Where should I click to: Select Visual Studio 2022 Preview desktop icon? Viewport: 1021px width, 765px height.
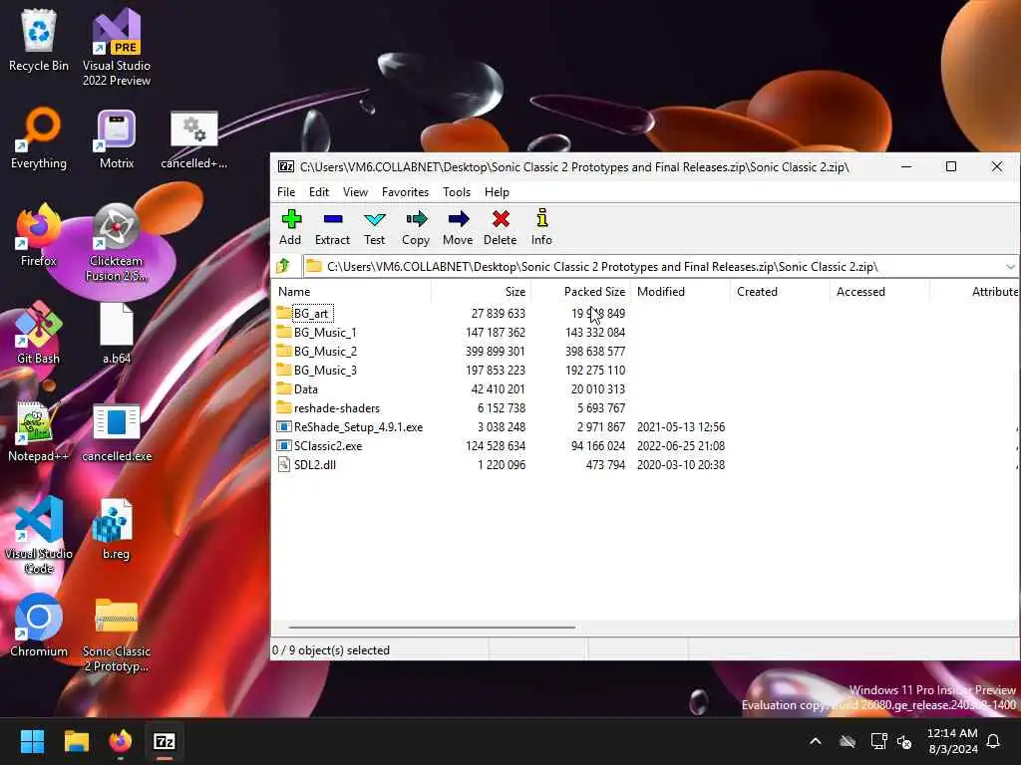pos(117,47)
